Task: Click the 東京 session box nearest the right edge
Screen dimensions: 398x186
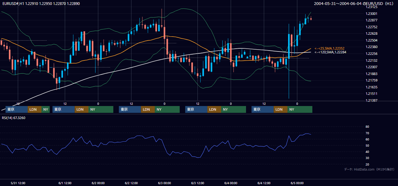Action: pos(263,109)
